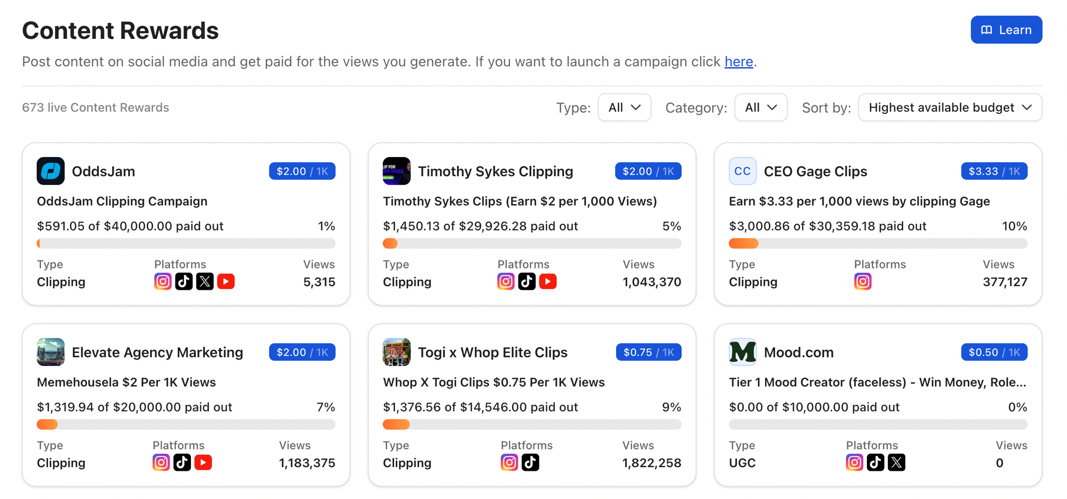
Task: Click the X platform icon on the OddsJam card
Action: click(x=205, y=281)
